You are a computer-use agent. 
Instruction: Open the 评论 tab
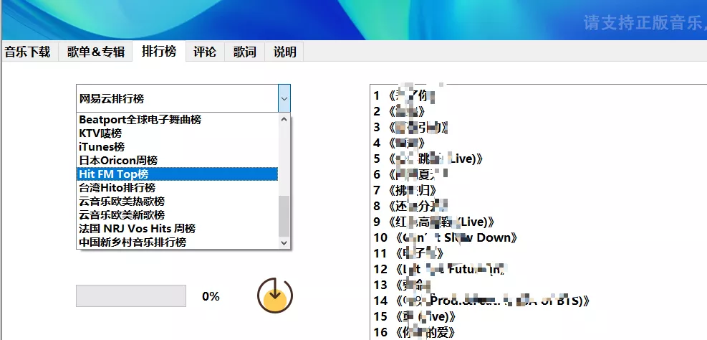click(x=205, y=52)
